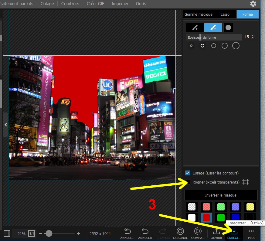Enable Lissage (Lisser les contours) checkbox
This screenshot has width=265, height=241.
[188, 173]
